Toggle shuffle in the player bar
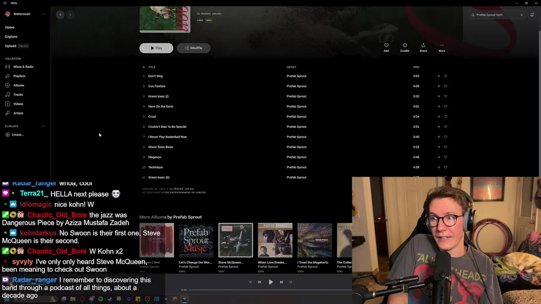 point(250,282)
